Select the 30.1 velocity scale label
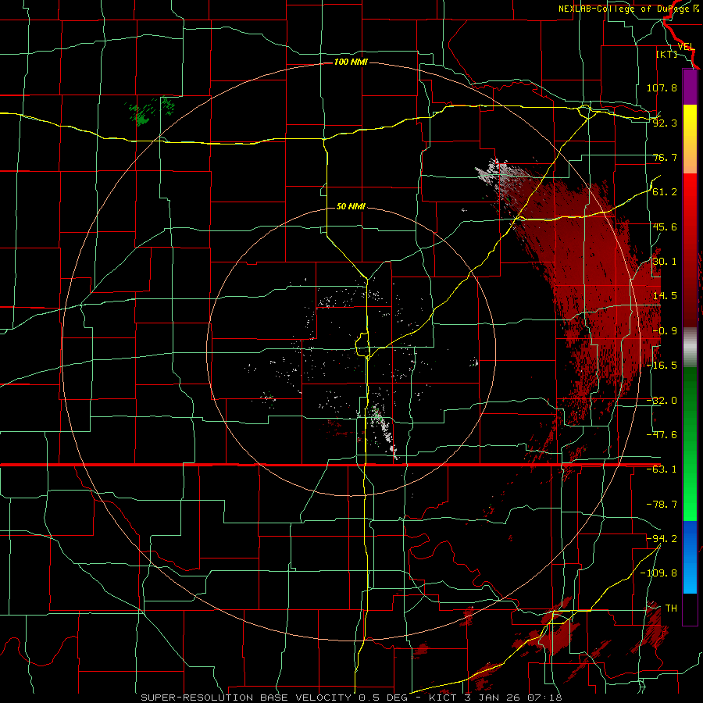The image size is (703, 703). pyautogui.click(x=665, y=262)
